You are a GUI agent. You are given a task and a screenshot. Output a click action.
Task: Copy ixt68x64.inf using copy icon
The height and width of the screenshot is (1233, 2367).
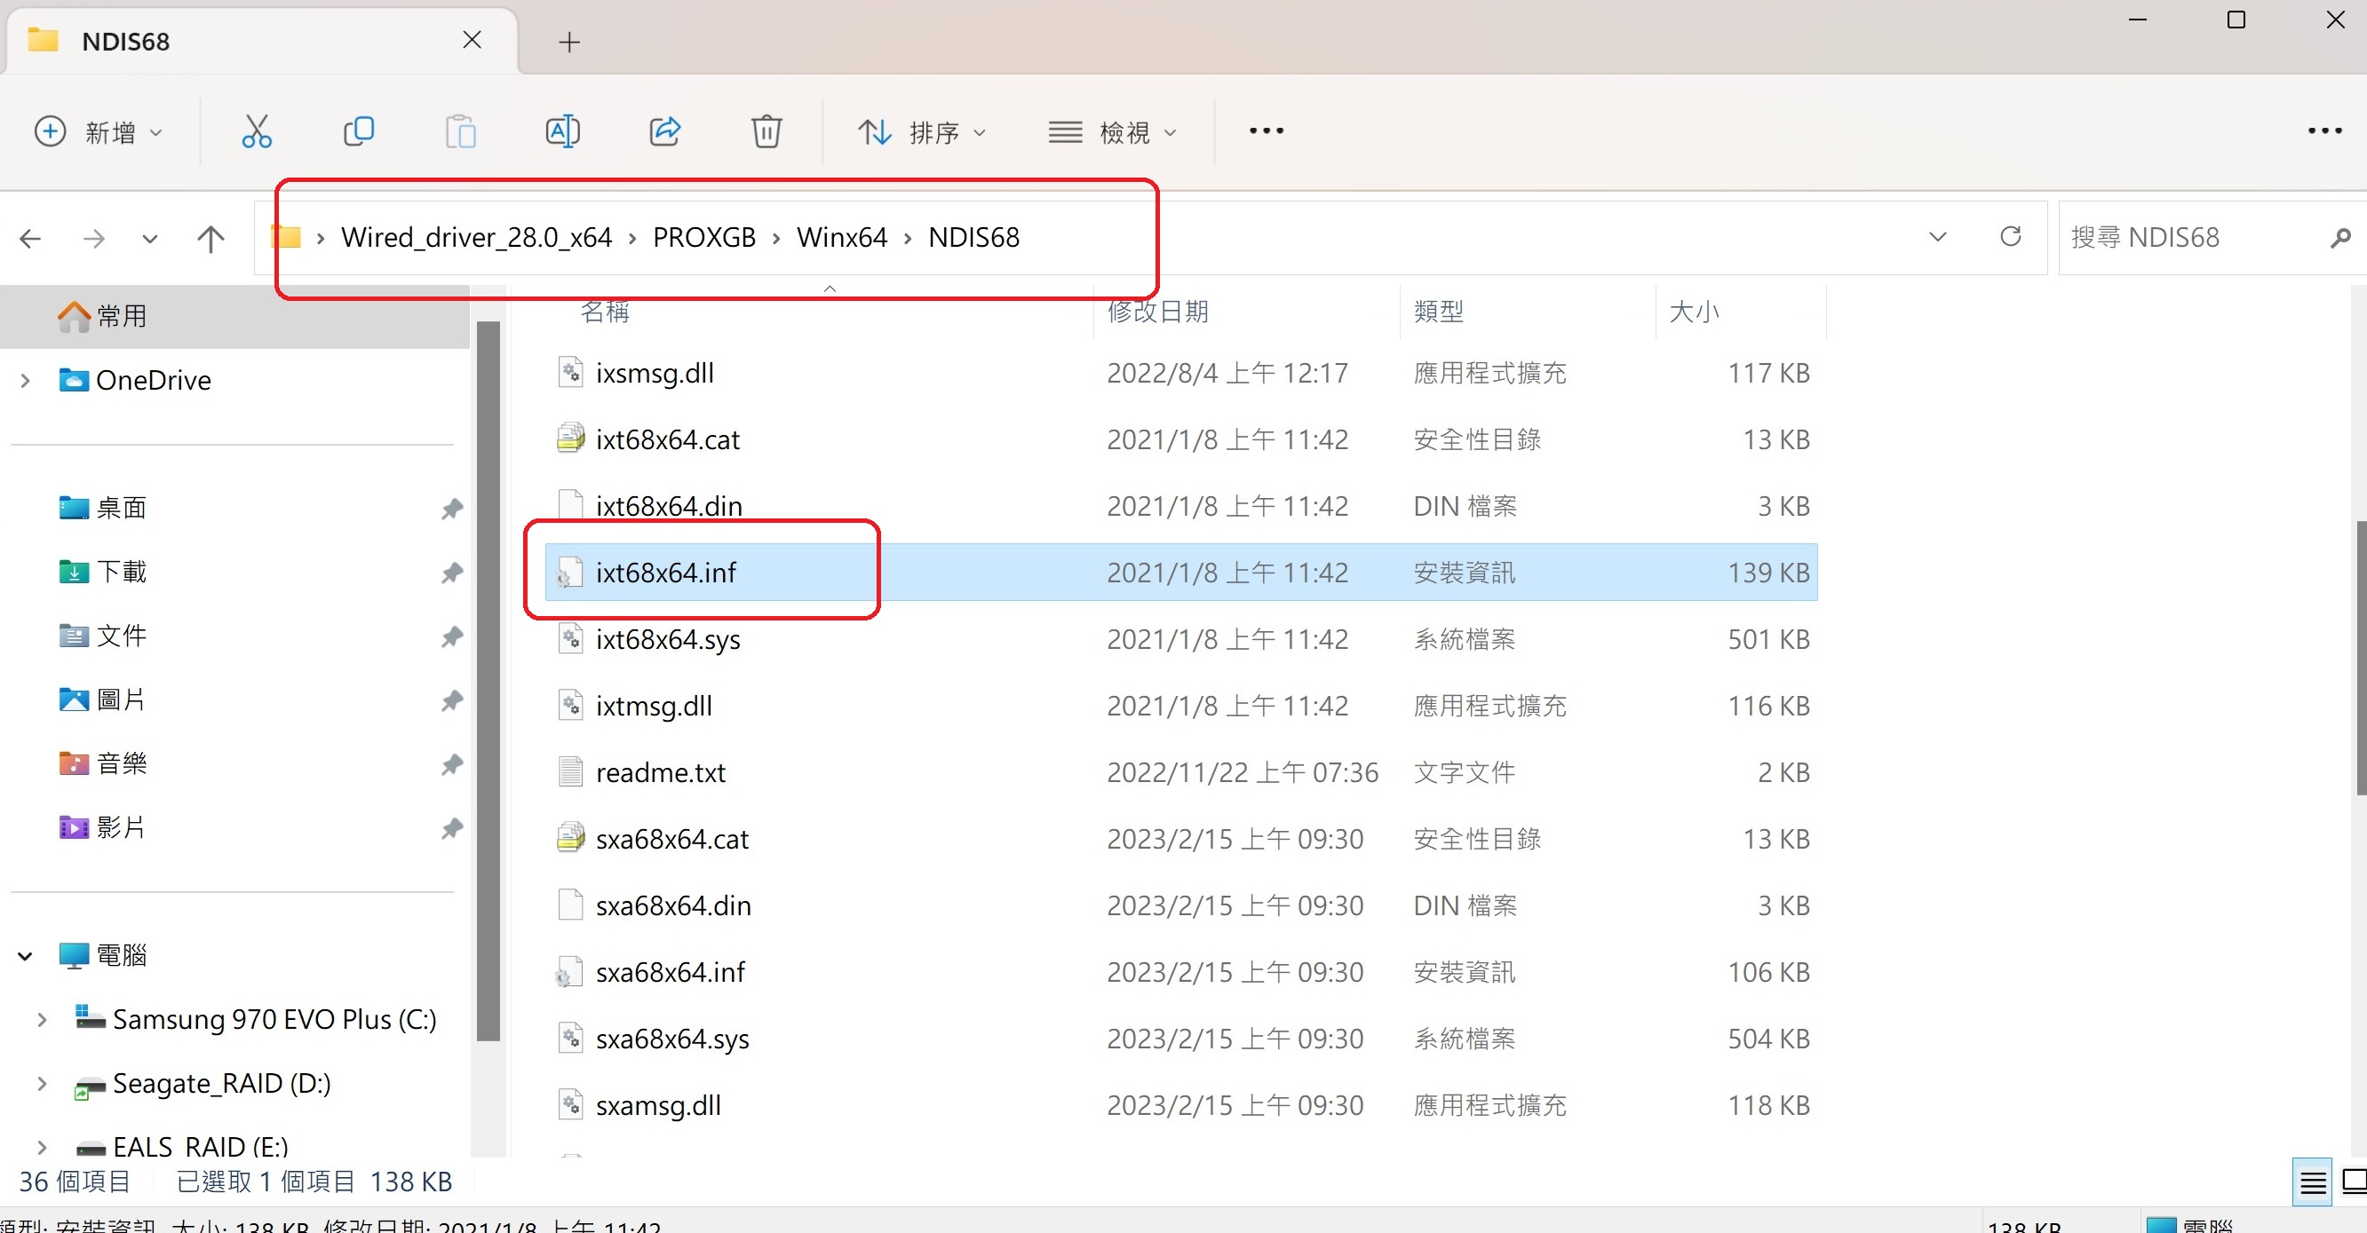coord(358,131)
